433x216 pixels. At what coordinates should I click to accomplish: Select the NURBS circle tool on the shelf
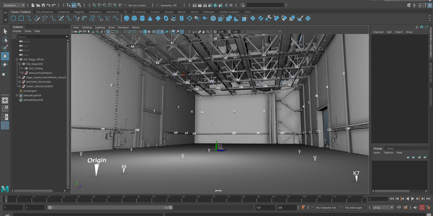(14, 19)
